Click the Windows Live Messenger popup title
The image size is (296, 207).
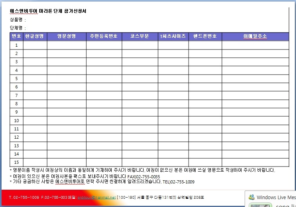tap(276, 197)
